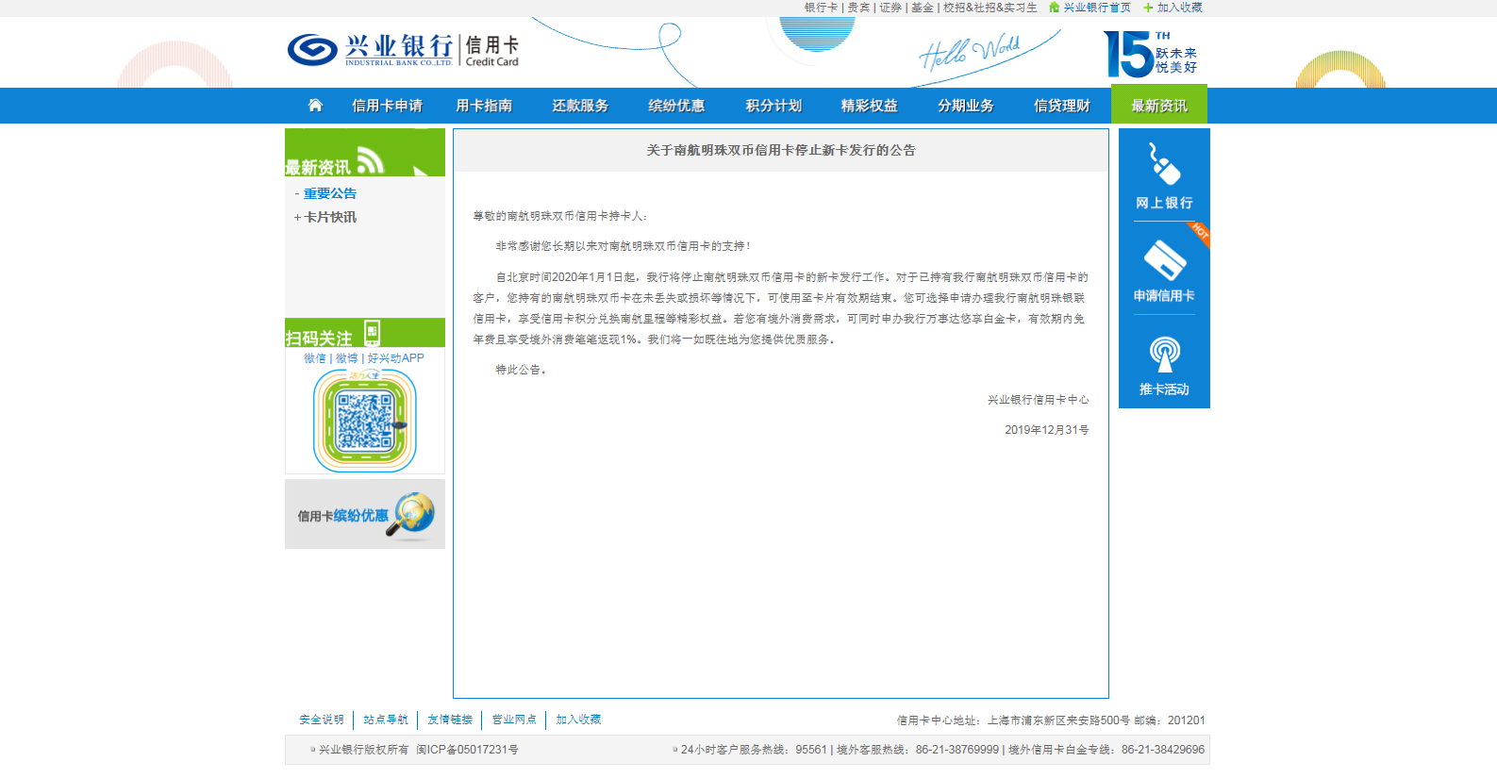Open the 网上银行 mouse icon
The image size is (1497, 778).
(x=1164, y=164)
